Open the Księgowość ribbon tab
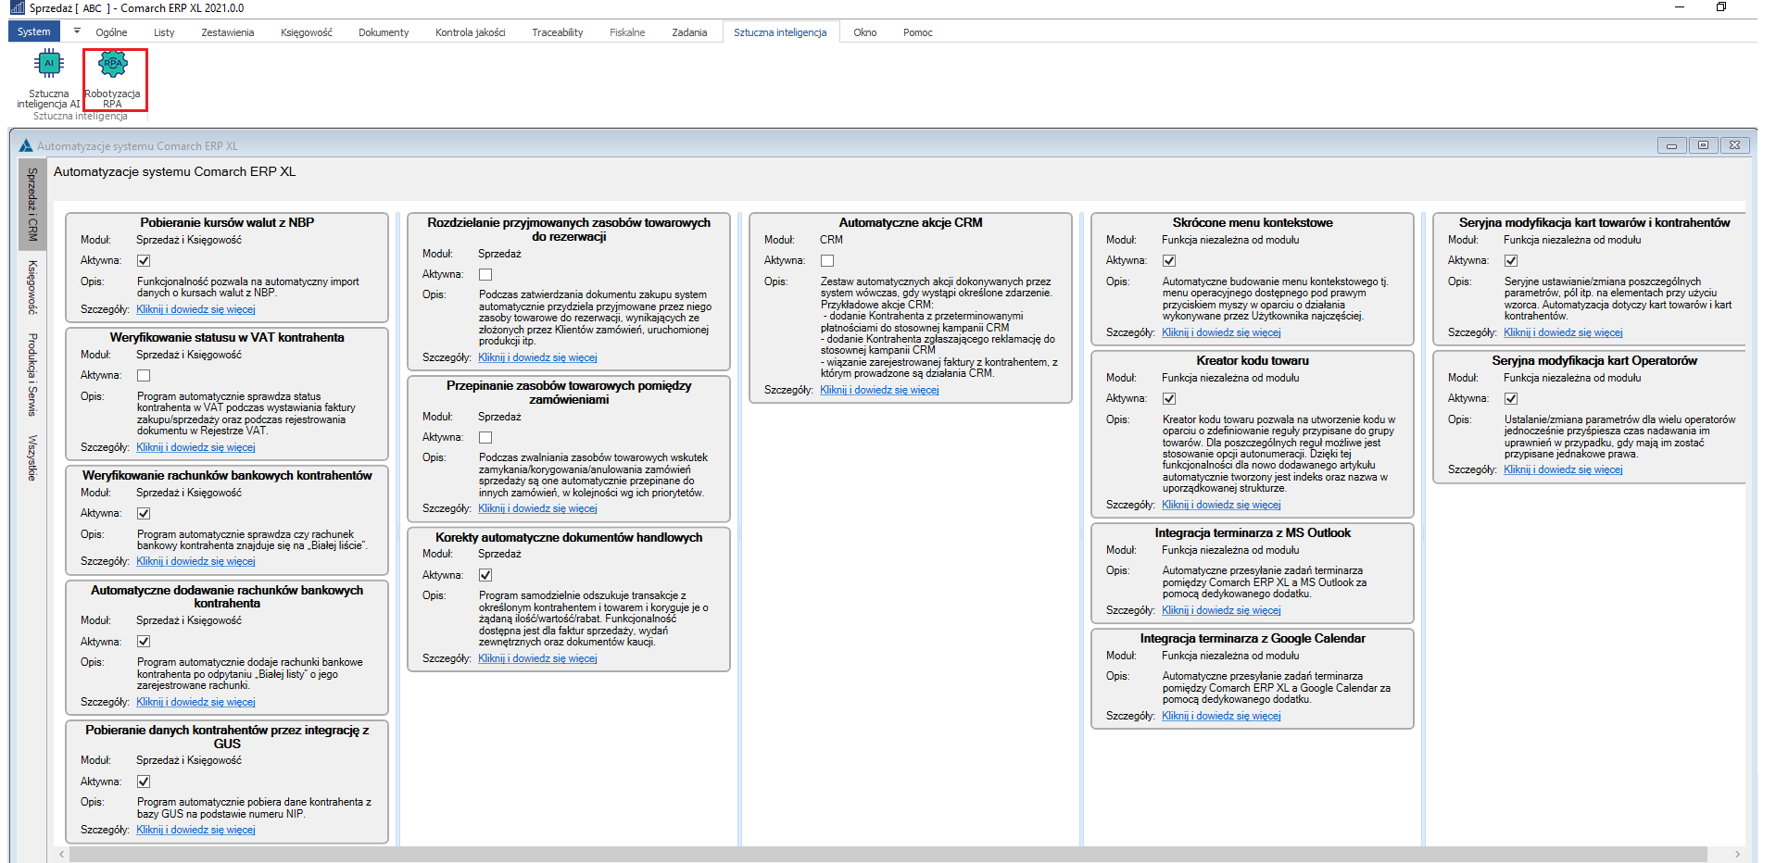 (x=307, y=32)
